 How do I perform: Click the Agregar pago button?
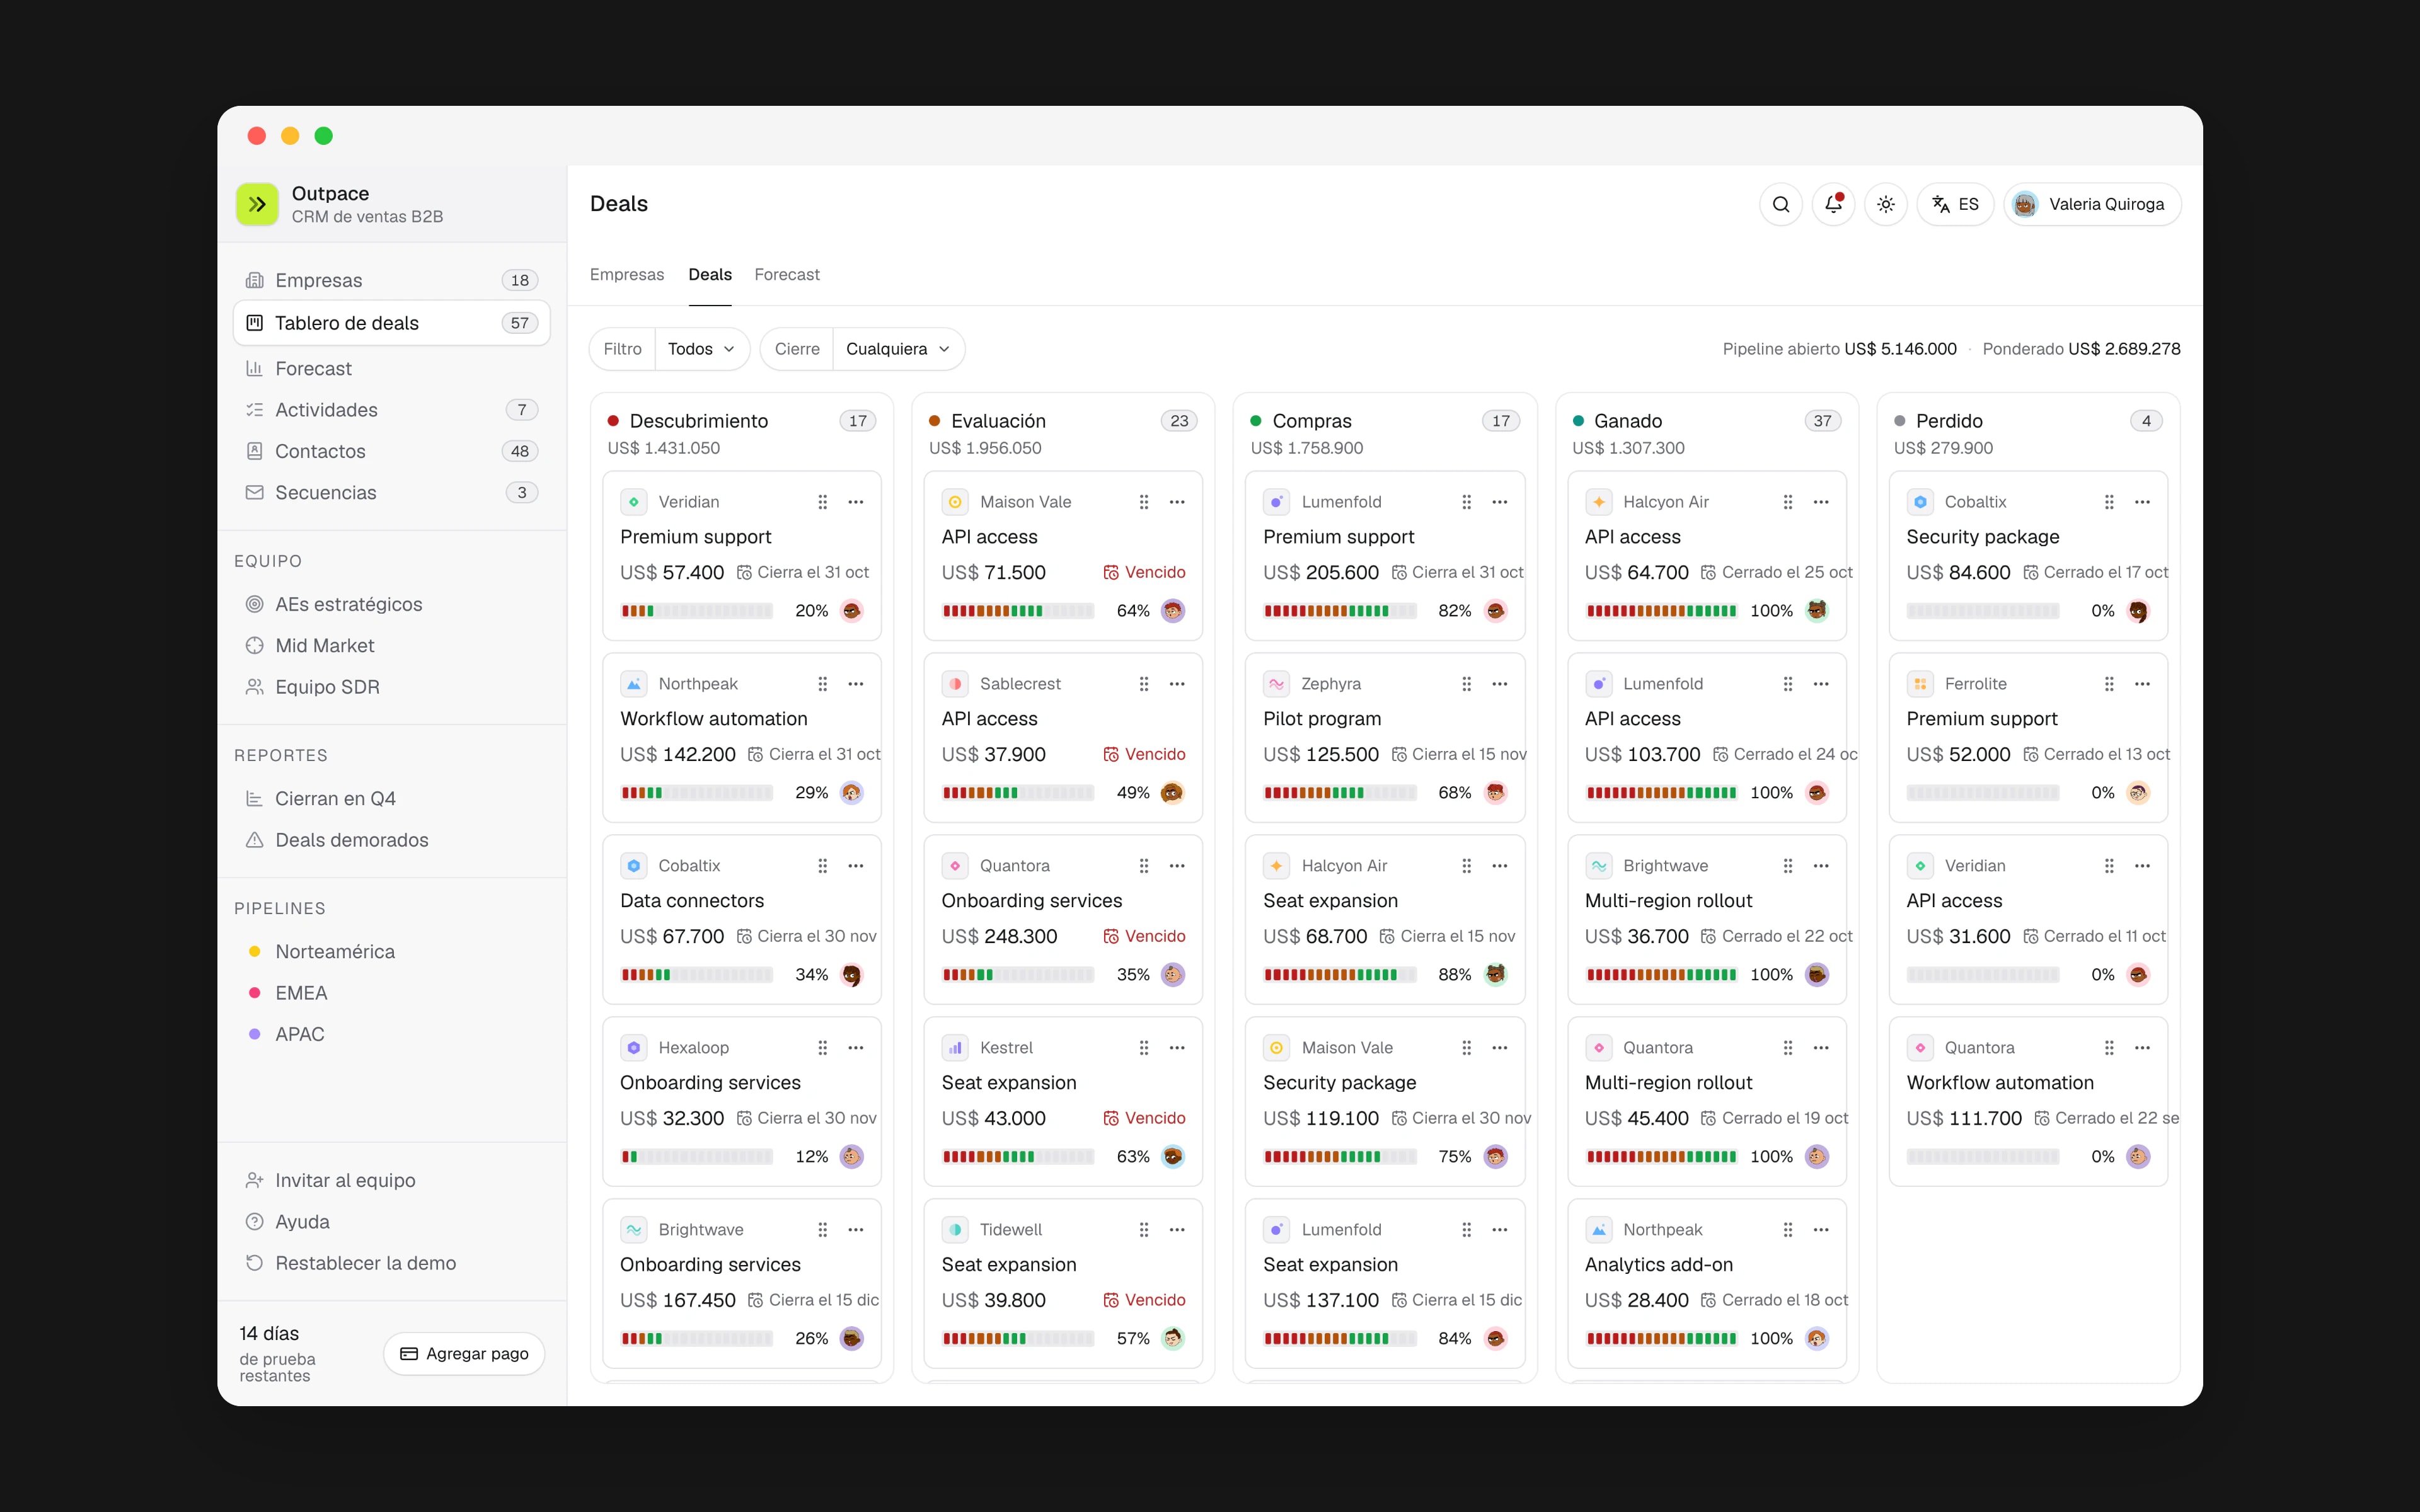pyautogui.click(x=464, y=1353)
